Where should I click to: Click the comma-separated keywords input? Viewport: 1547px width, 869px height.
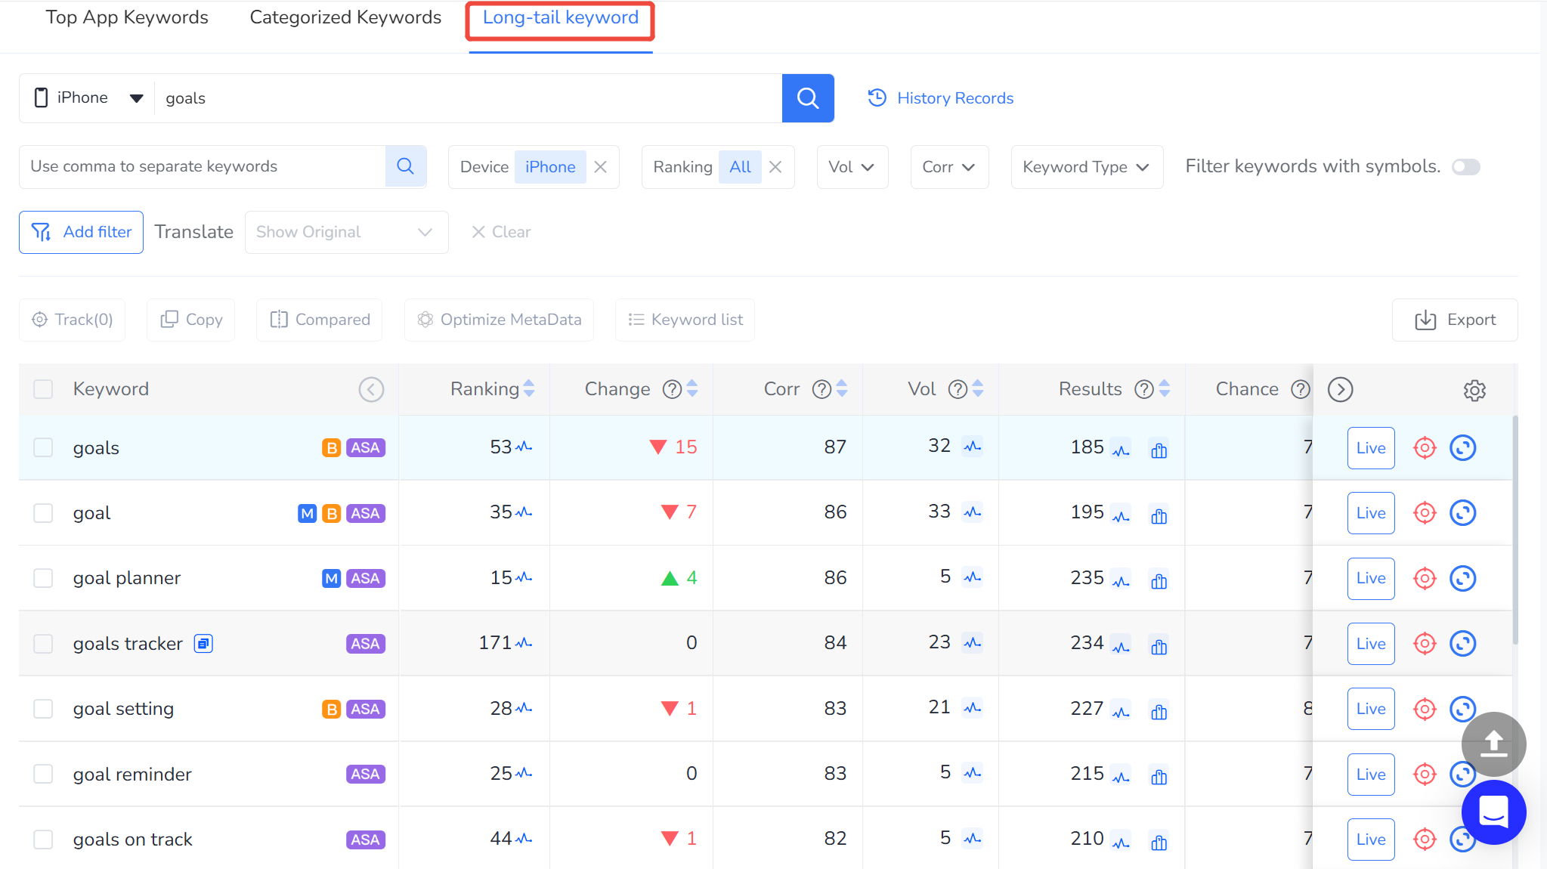[x=203, y=166]
